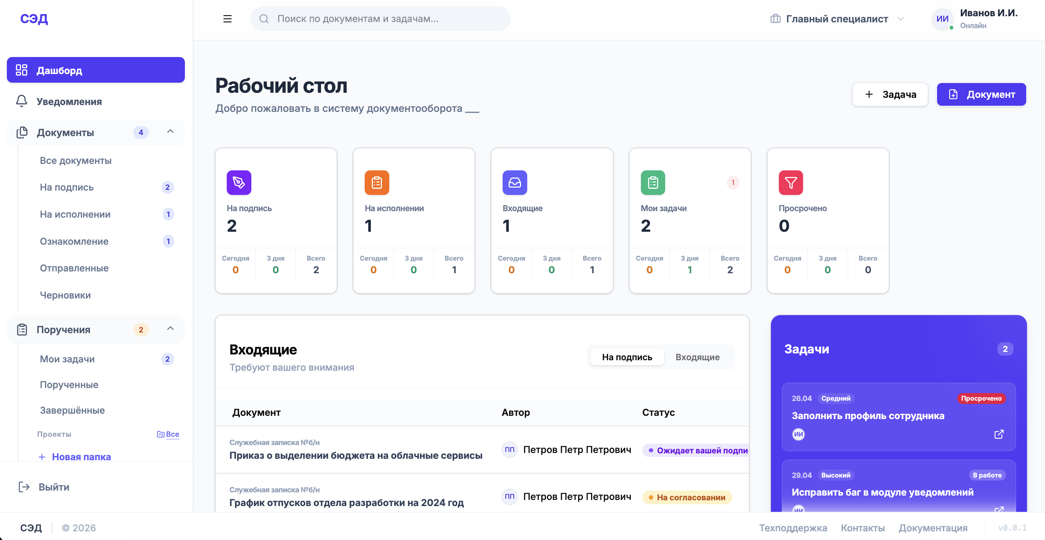This screenshot has width=1045, height=540.
Task: Open Порученные in sidebar
Action: pos(107,385)
